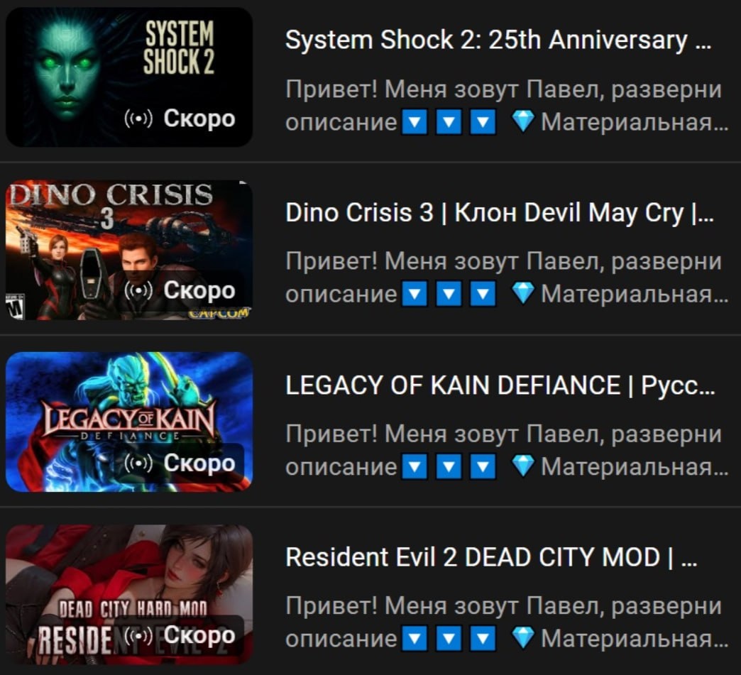Click the Dino Crisis 3 video title
Image resolution: width=741 pixels, height=675 pixels.
(500, 212)
